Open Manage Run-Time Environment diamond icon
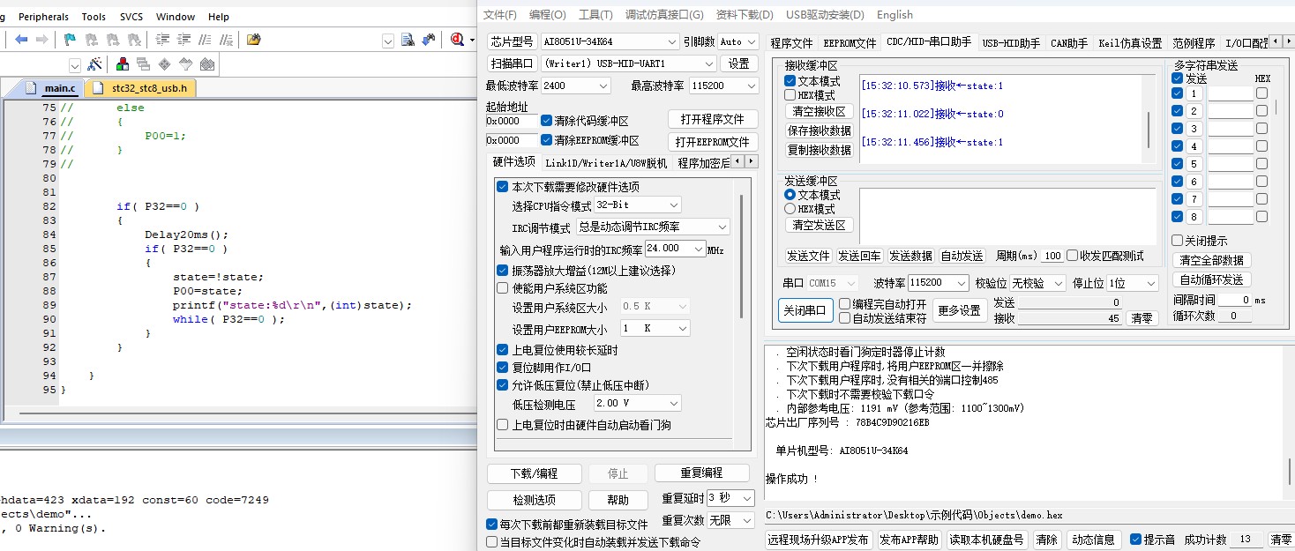Image resolution: width=1295 pixels, height=551 pixels. tap(164, 64)
